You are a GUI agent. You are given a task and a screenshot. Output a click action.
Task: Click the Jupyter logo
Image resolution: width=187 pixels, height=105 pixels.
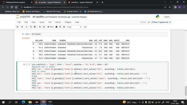[23, 17]
